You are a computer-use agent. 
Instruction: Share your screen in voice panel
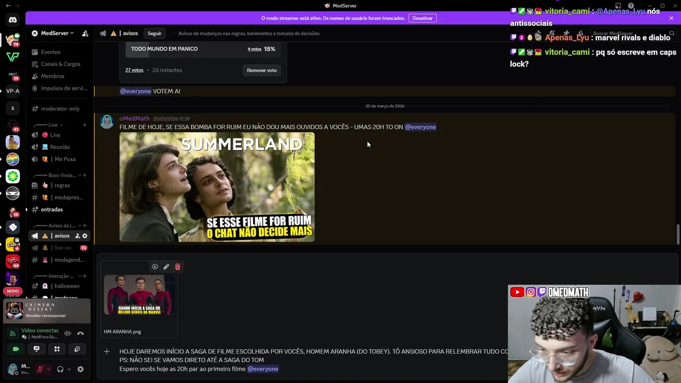coord(36,349)
